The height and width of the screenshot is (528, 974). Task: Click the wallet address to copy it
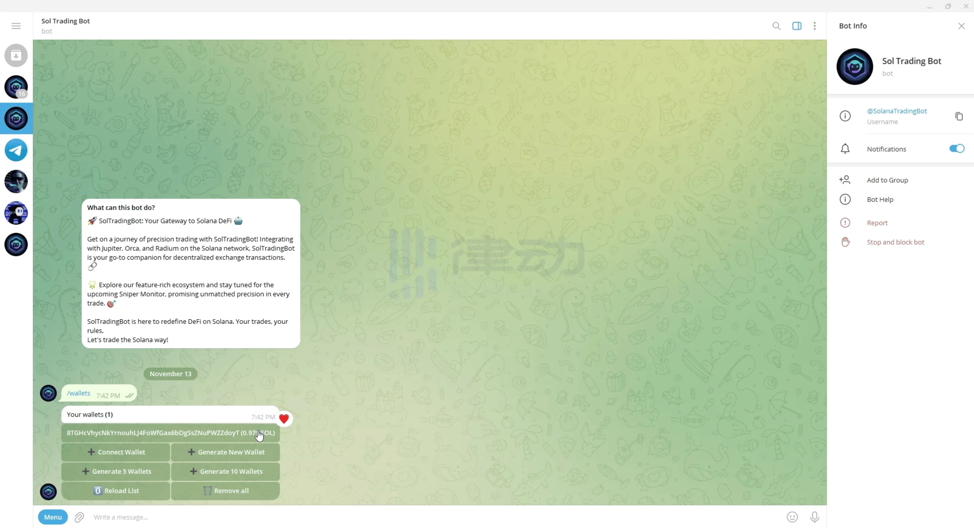coord(170,432)
